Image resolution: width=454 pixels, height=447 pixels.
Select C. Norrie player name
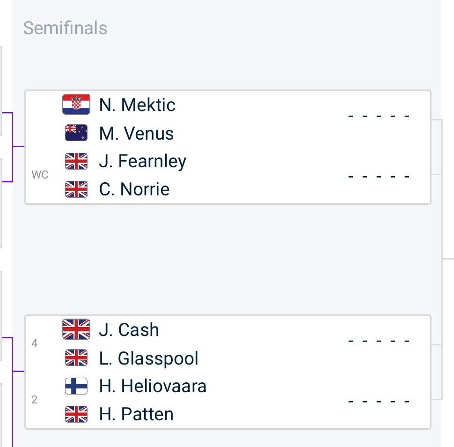[134, 189]
